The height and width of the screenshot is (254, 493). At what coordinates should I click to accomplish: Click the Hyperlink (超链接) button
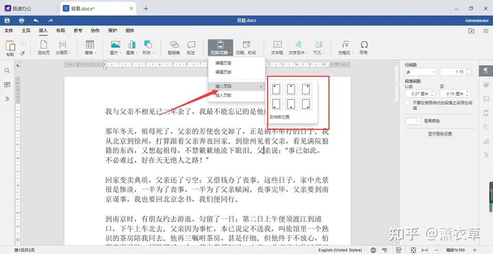tap(174, 47)
